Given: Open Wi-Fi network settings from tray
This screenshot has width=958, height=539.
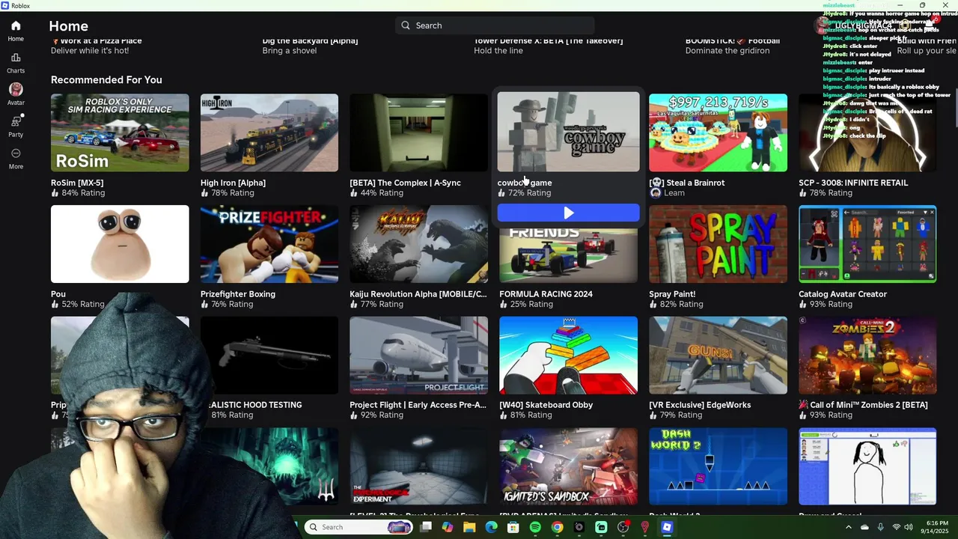Looking at the screenshot, I should pyautogui.click(x=896, y=527).
